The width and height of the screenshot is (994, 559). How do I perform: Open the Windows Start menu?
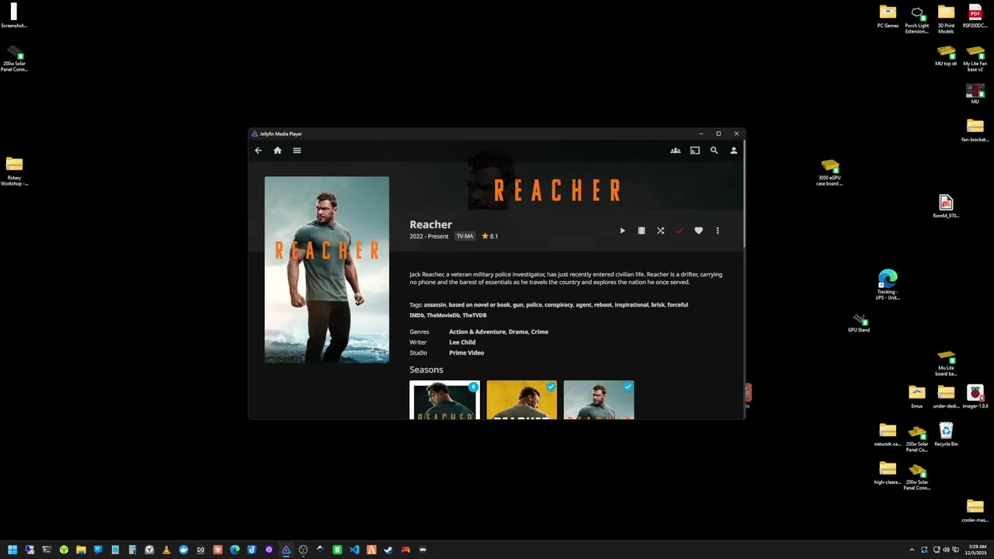12,550
